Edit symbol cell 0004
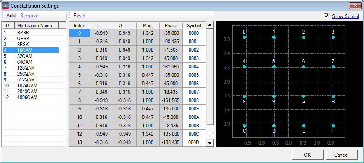364x163 pixels. tap(194, 67)
